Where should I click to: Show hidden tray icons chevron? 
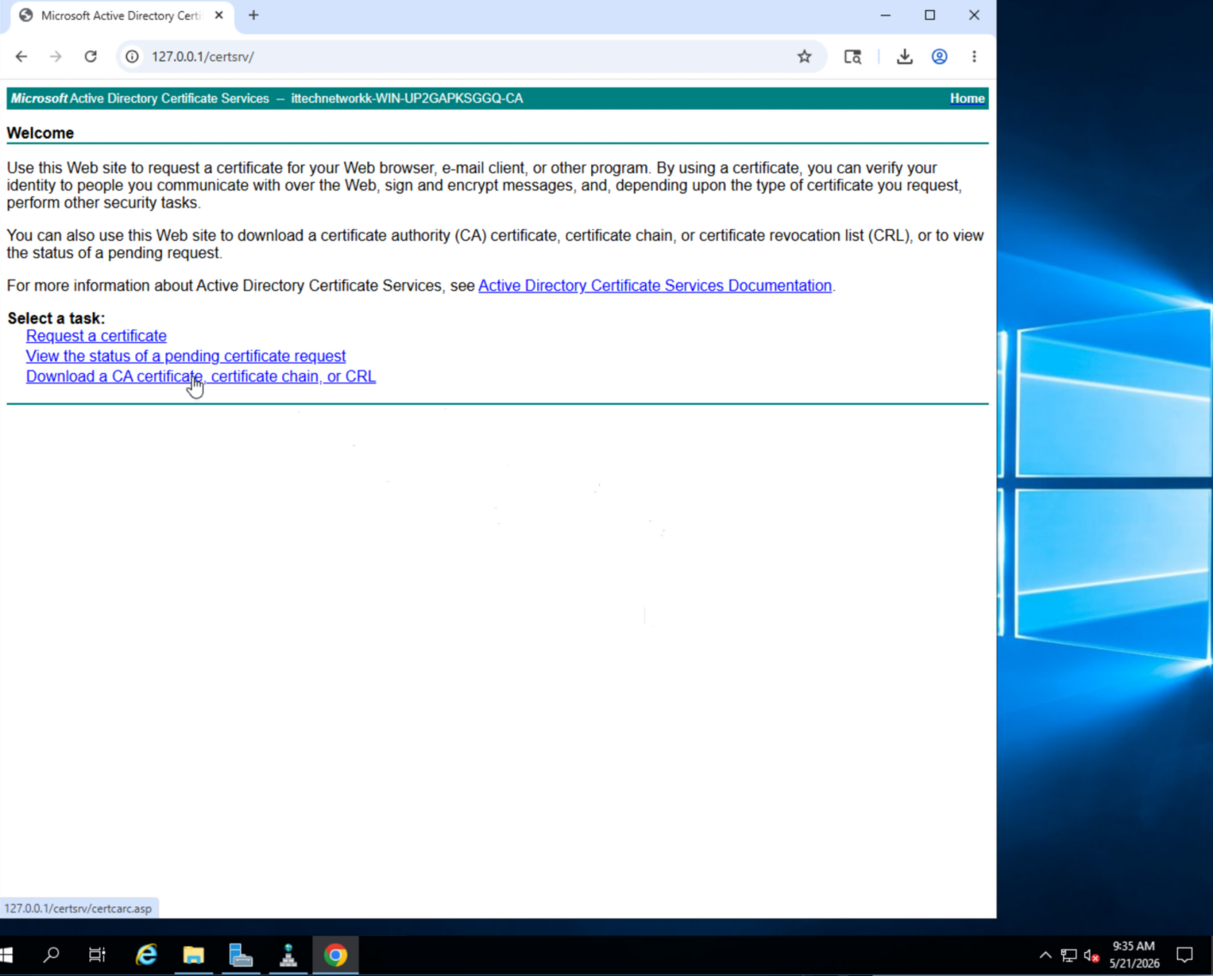[x=1045, y=955]
